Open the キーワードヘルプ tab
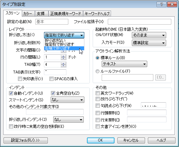The width and height of the screenshot is (179, 147). point(97,14)
